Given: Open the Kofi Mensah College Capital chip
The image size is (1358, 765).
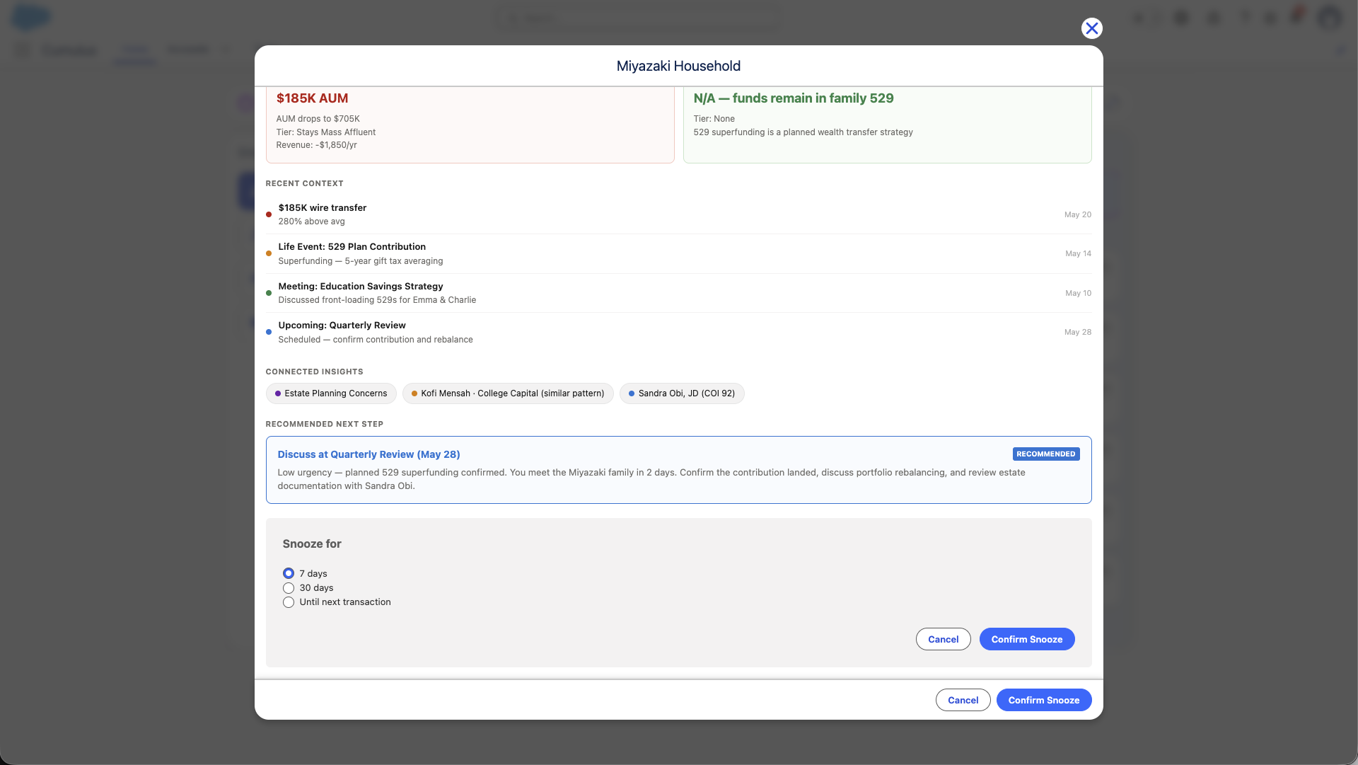Looking at the screenshot, I should (x=508, y=393).
